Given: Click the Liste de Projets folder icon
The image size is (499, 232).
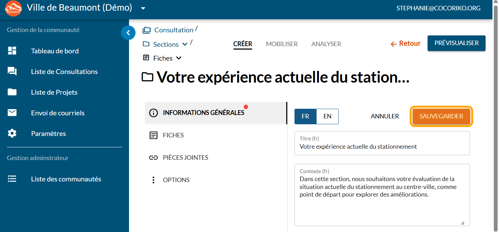Looking at the screenshot, I should coord(12,92).
